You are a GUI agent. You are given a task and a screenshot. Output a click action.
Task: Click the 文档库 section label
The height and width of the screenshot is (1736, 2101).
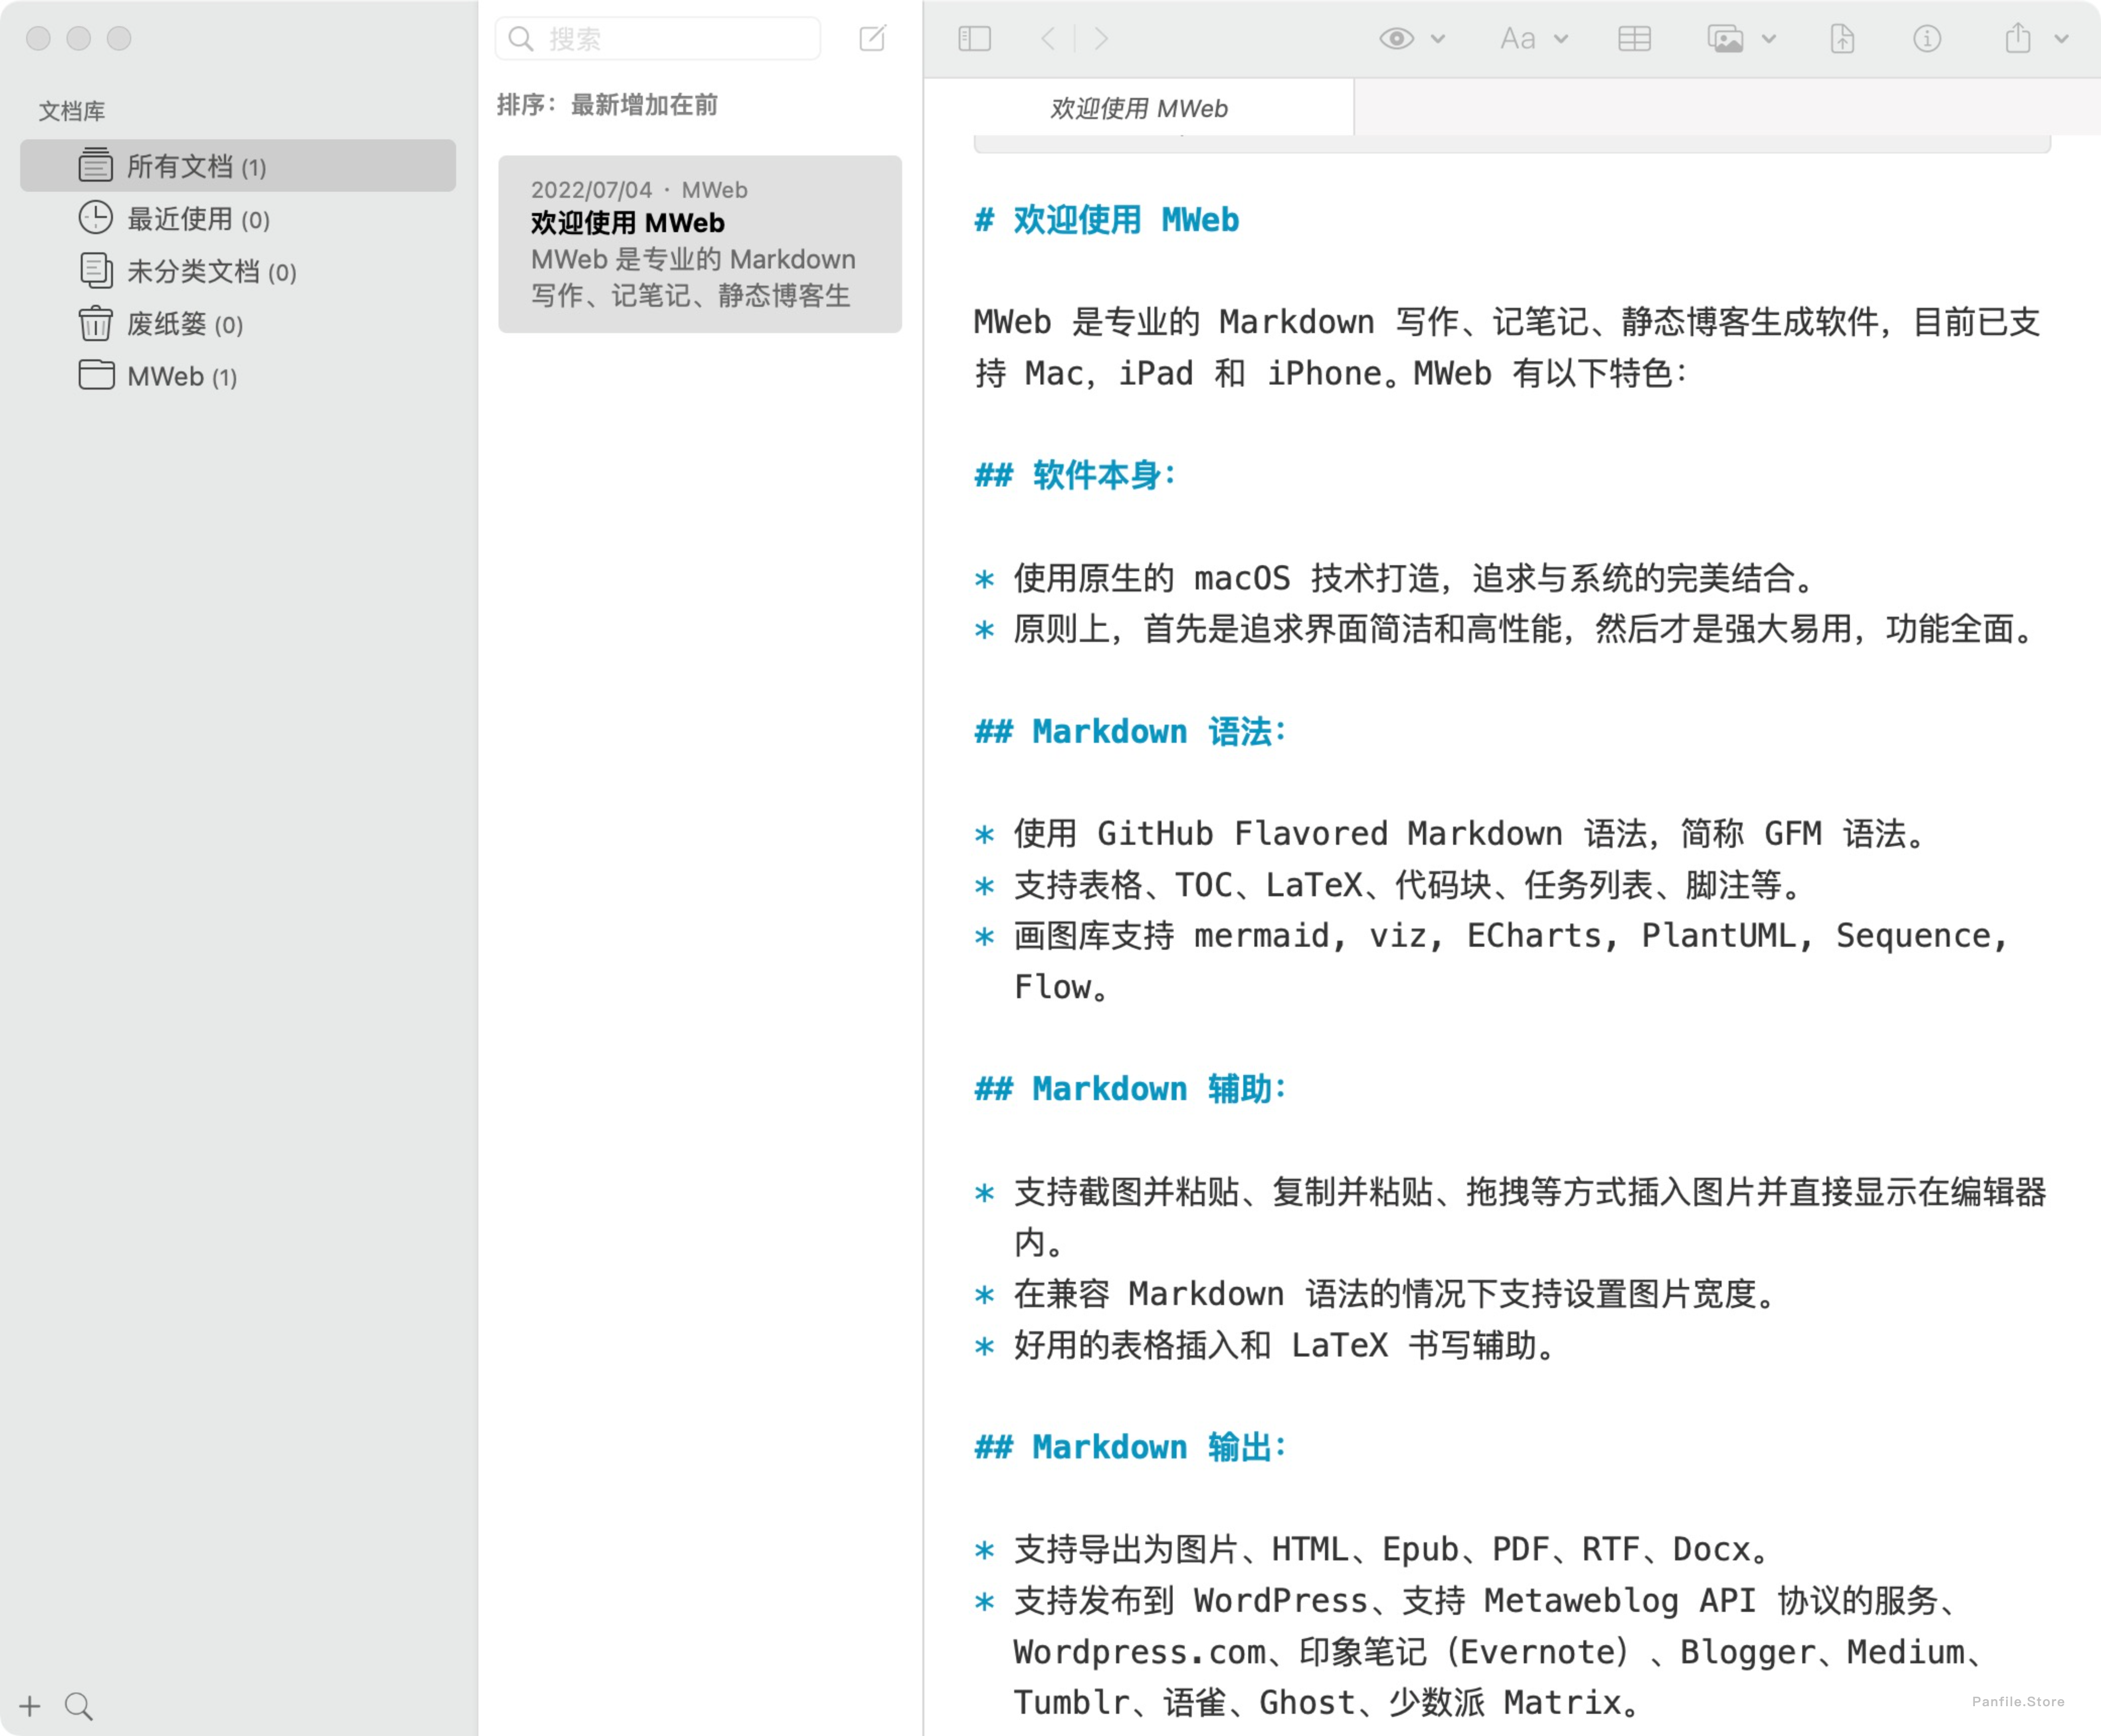pyautogui.click(x=72, y=111)
